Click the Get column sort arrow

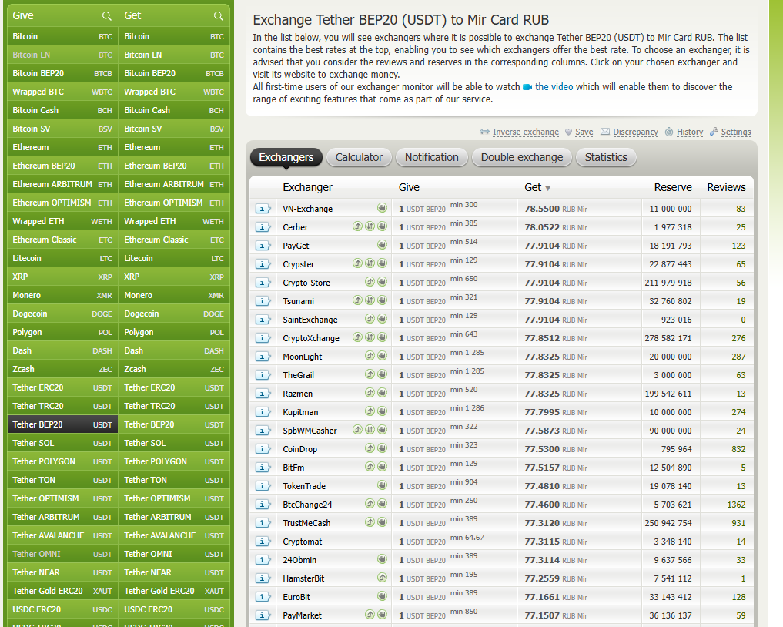coord(548,189)
